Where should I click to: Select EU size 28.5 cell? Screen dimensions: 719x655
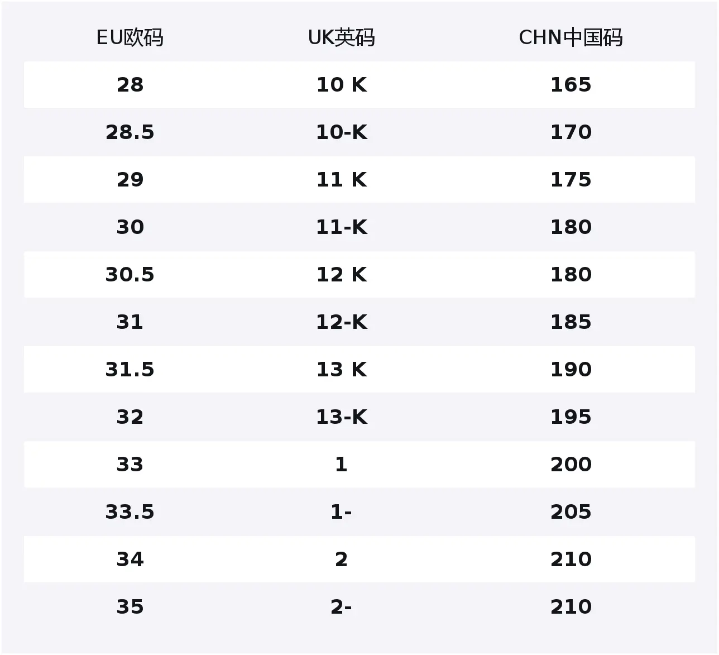point(130,132)
